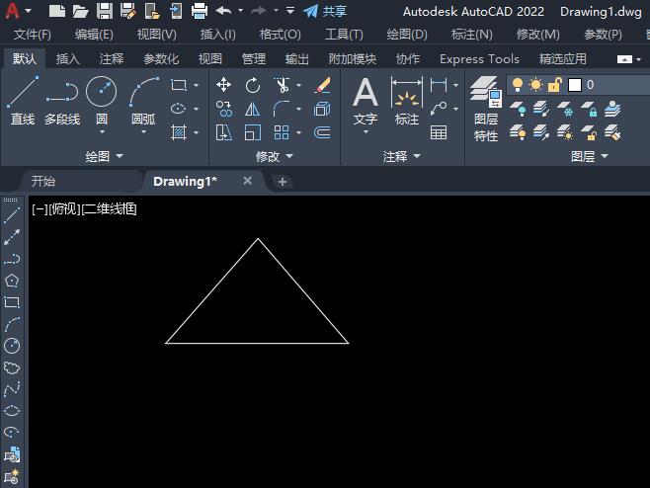Click the Plot printer icon
The image size is (650, 488).
point(200,11)
